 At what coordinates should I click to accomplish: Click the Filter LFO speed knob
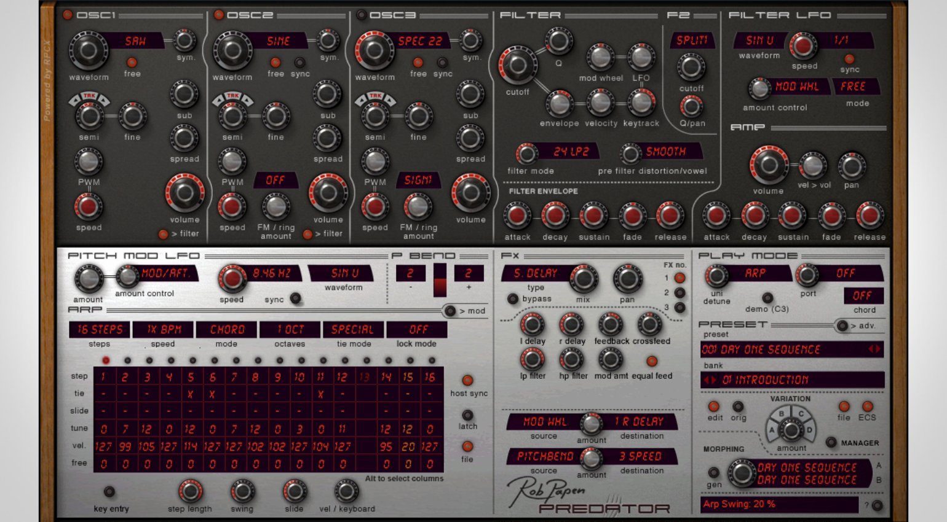click(803, 45)
